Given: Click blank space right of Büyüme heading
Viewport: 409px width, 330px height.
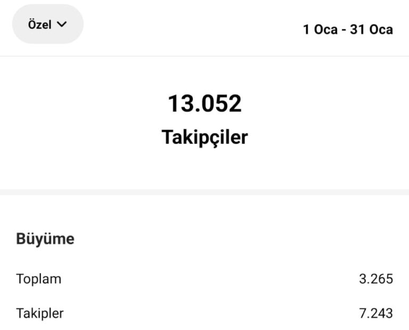Looking at the screenshot, I should pyautogui.click(x=240, y=239).
